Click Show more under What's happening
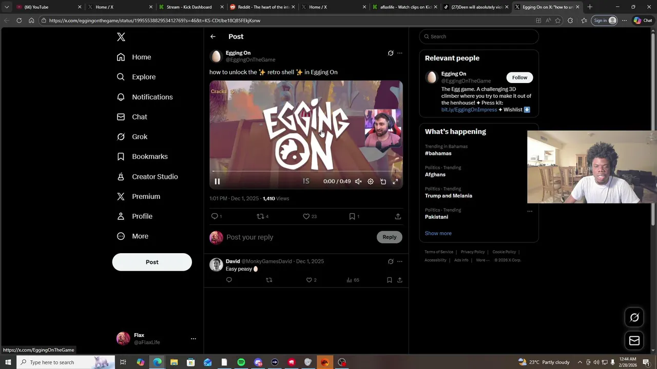This screenshot has height=369, width=657. pyautogui.click(x=438, y=233)
